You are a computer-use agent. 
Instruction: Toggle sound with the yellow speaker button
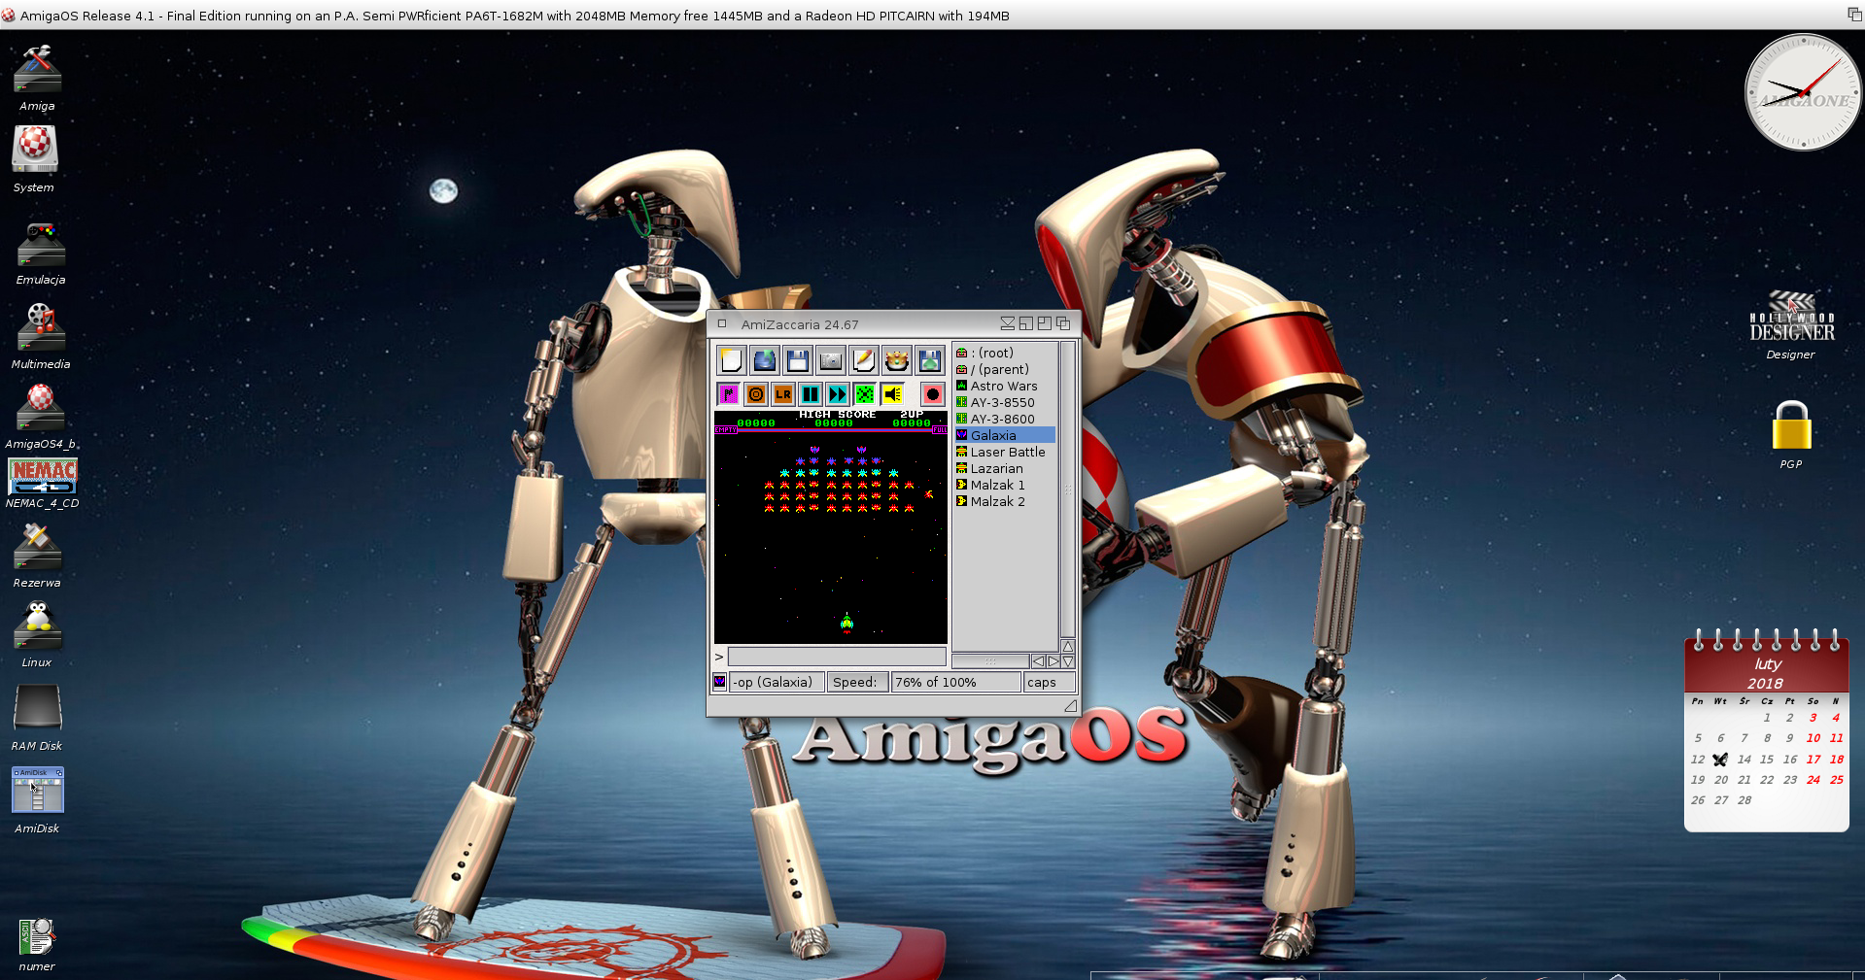(892, 393)
